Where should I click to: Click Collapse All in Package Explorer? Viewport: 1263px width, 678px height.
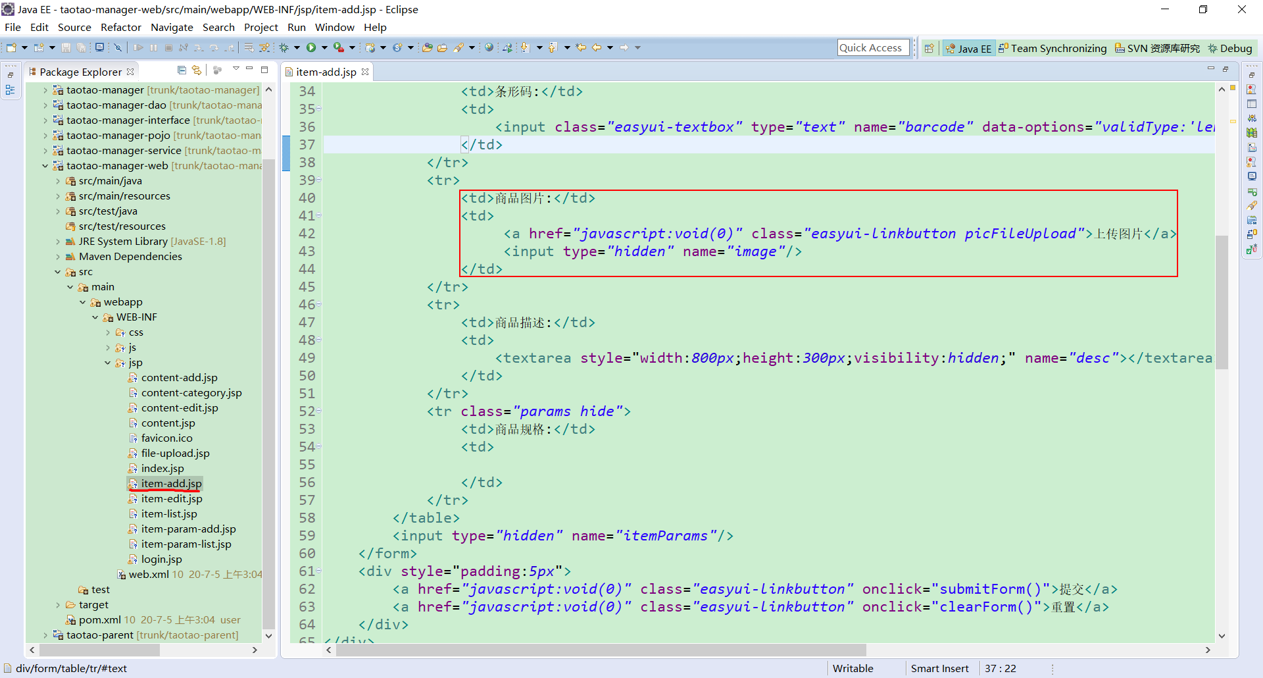point(182,70)
